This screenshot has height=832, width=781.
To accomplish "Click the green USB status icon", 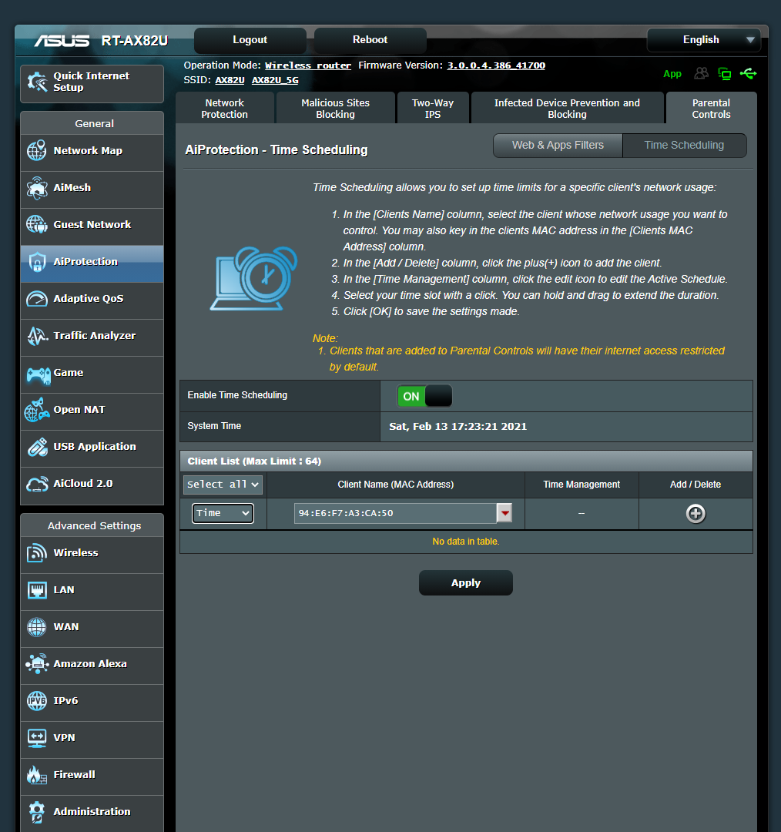I will click(x=749, y=73).
